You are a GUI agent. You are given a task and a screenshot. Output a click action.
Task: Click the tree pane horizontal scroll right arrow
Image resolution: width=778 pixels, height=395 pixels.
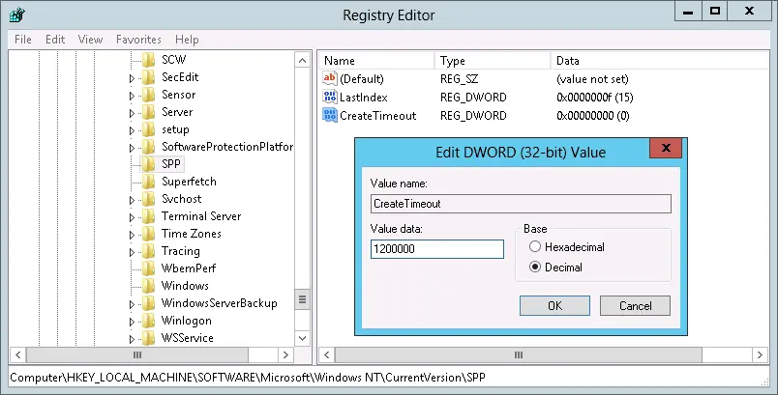click(285, 354)
